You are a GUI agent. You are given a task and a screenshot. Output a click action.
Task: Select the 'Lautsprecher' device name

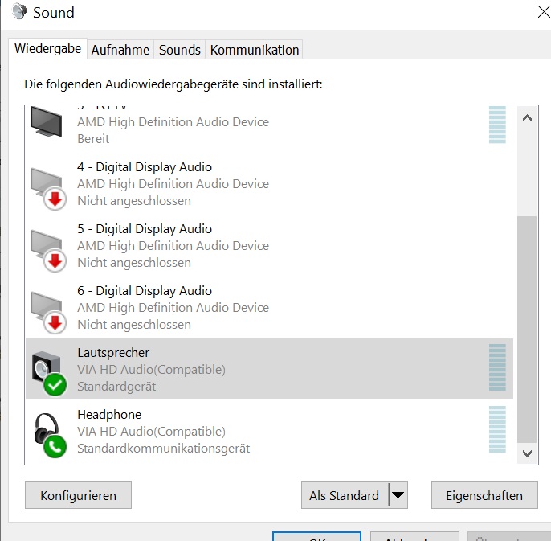113,352
